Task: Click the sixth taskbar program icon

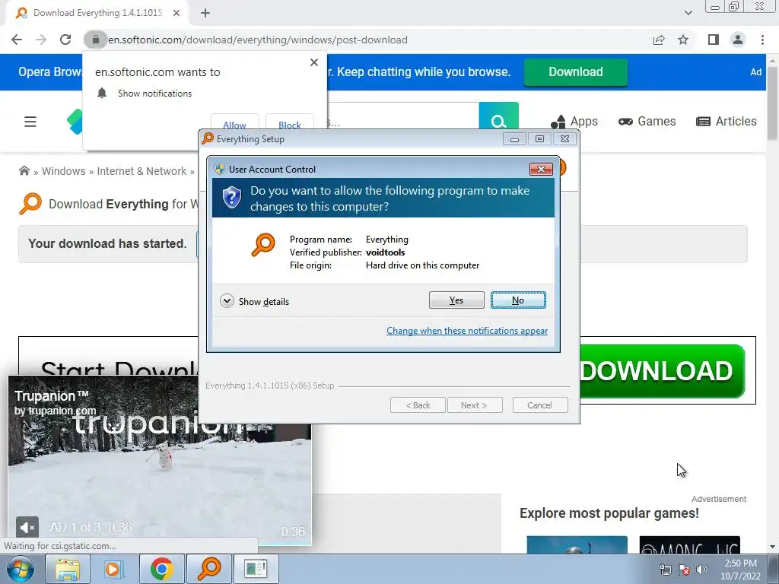Action: (256, 569)
